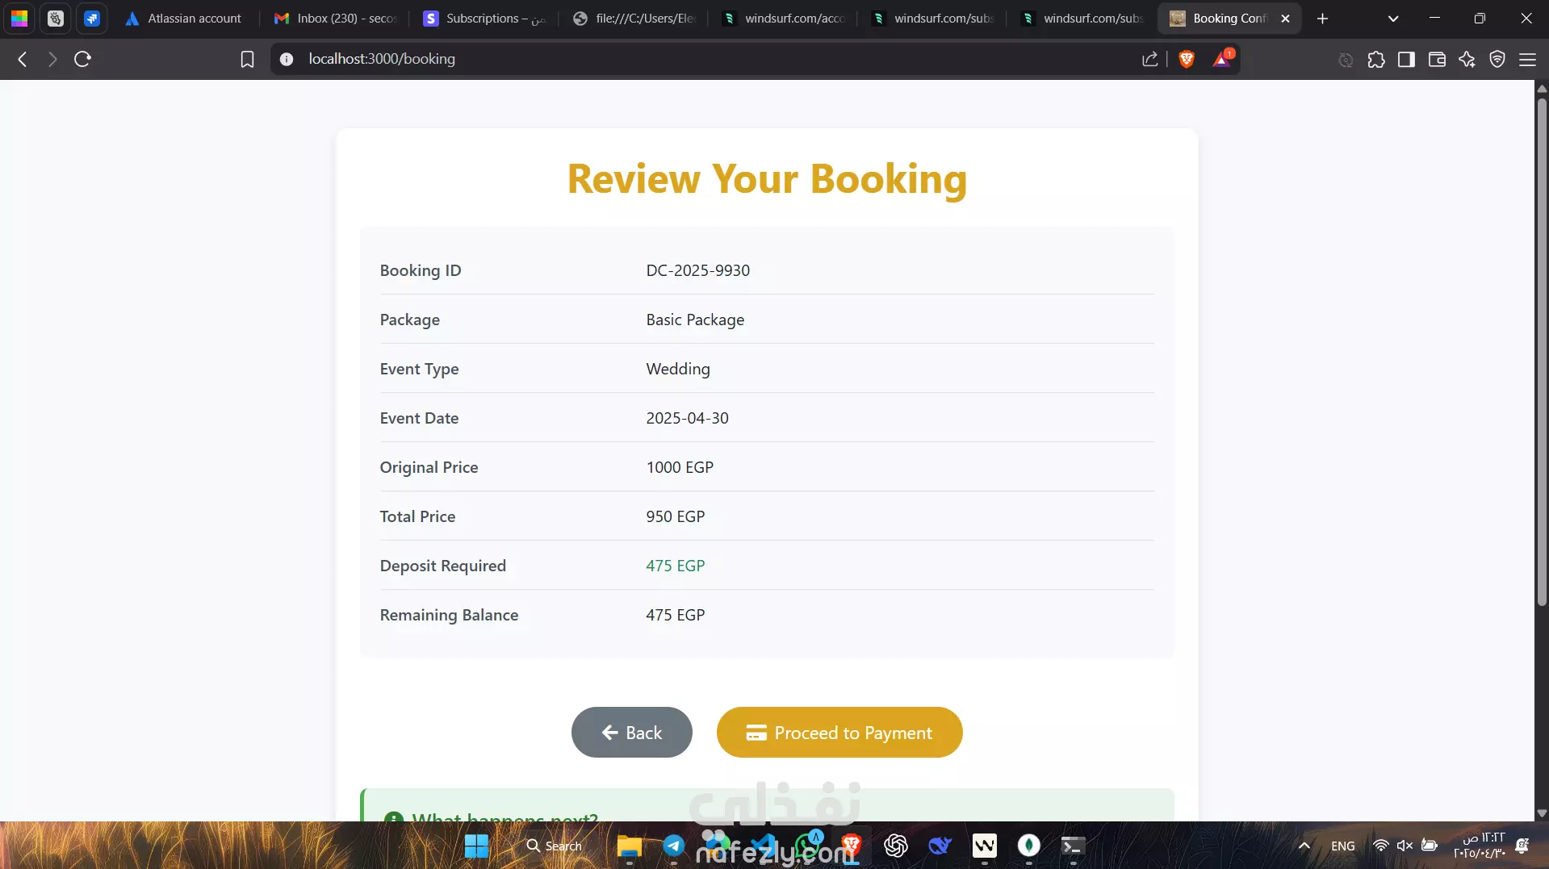
Task: Click the Back button
Action: tap(631, 732)
